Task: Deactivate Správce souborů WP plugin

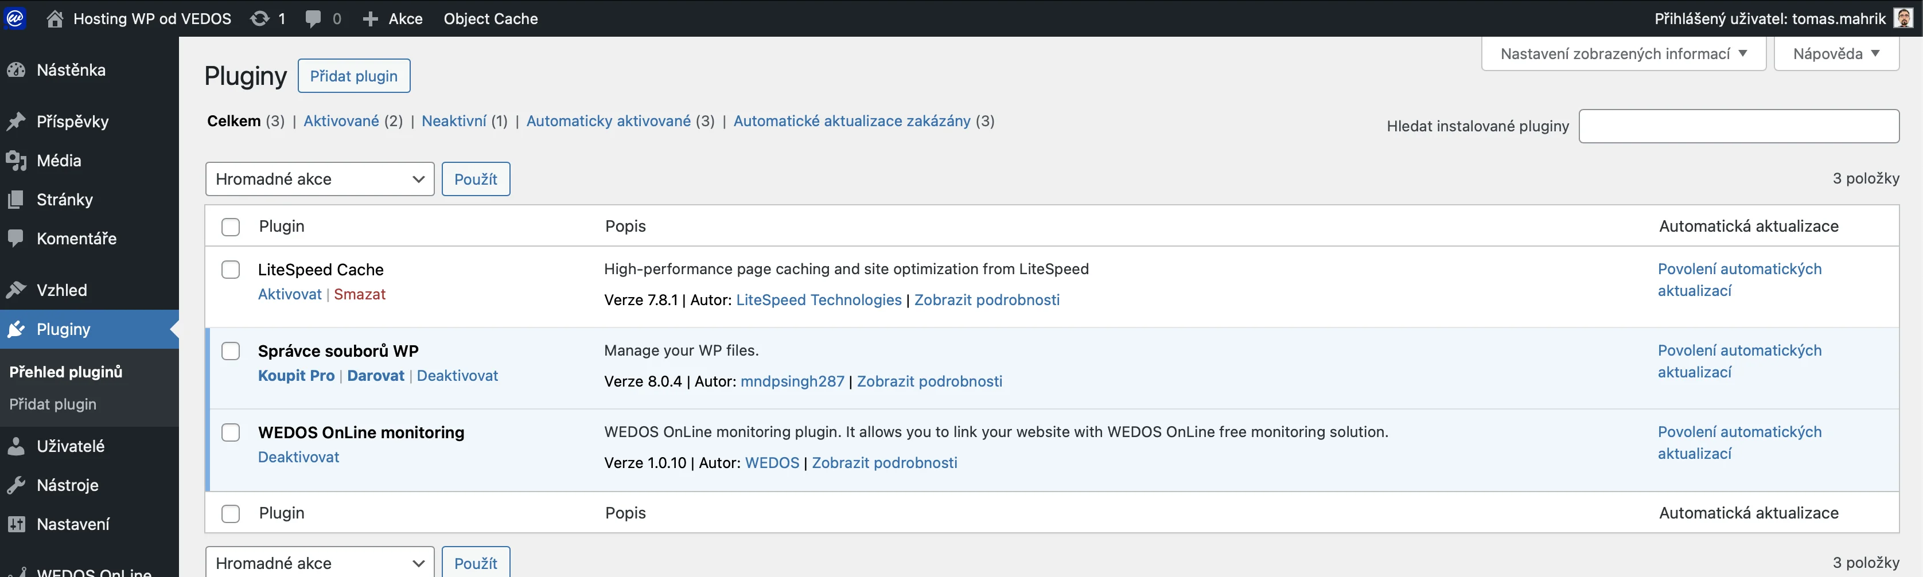Action: [457, 376]
